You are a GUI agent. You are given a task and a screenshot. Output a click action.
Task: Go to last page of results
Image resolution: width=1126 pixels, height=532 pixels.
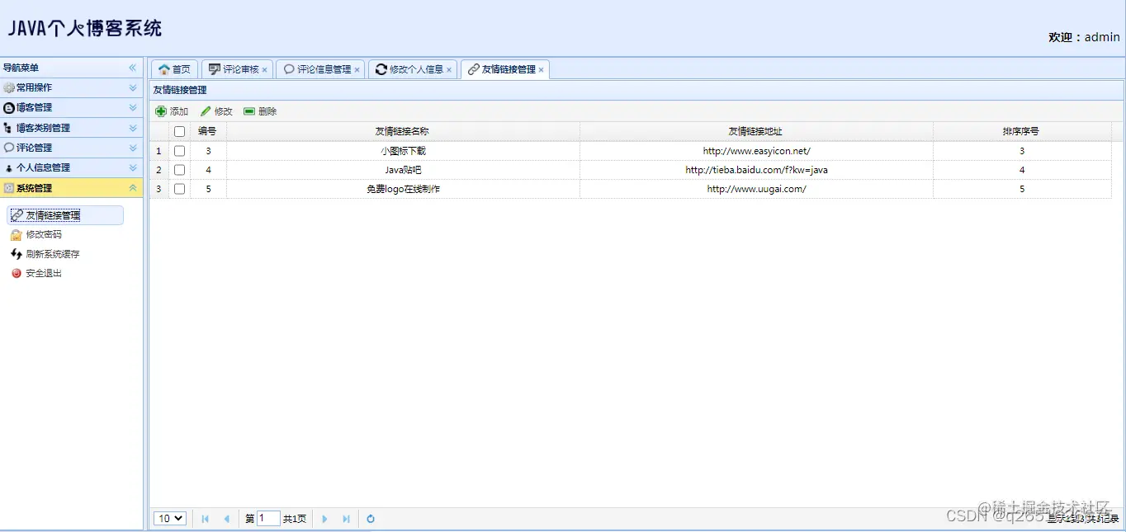coord(346,519)
